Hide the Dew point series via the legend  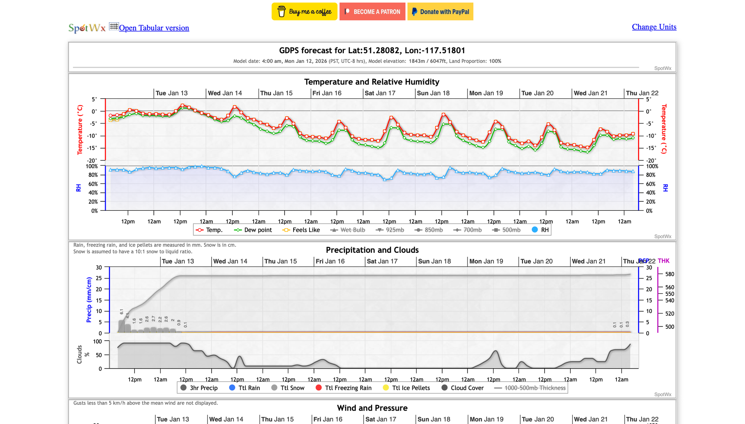[x=258, y=230]
